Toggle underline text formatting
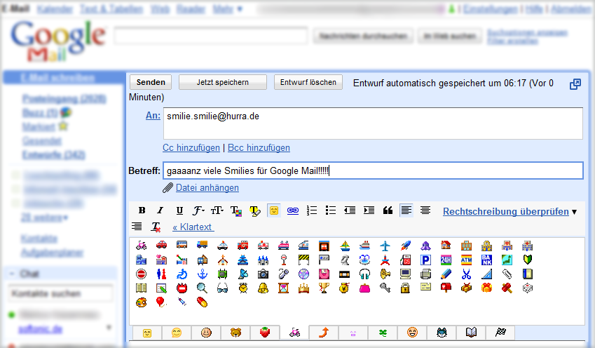 pyautogui.click(x=179, y=210)
